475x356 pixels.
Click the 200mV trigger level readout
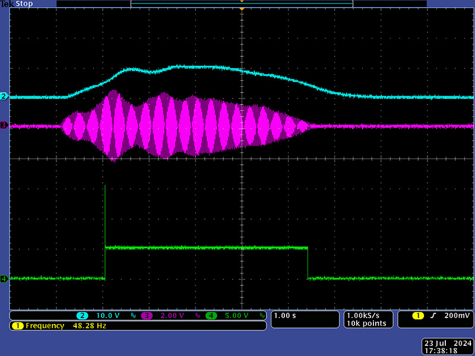pos(457,316)
